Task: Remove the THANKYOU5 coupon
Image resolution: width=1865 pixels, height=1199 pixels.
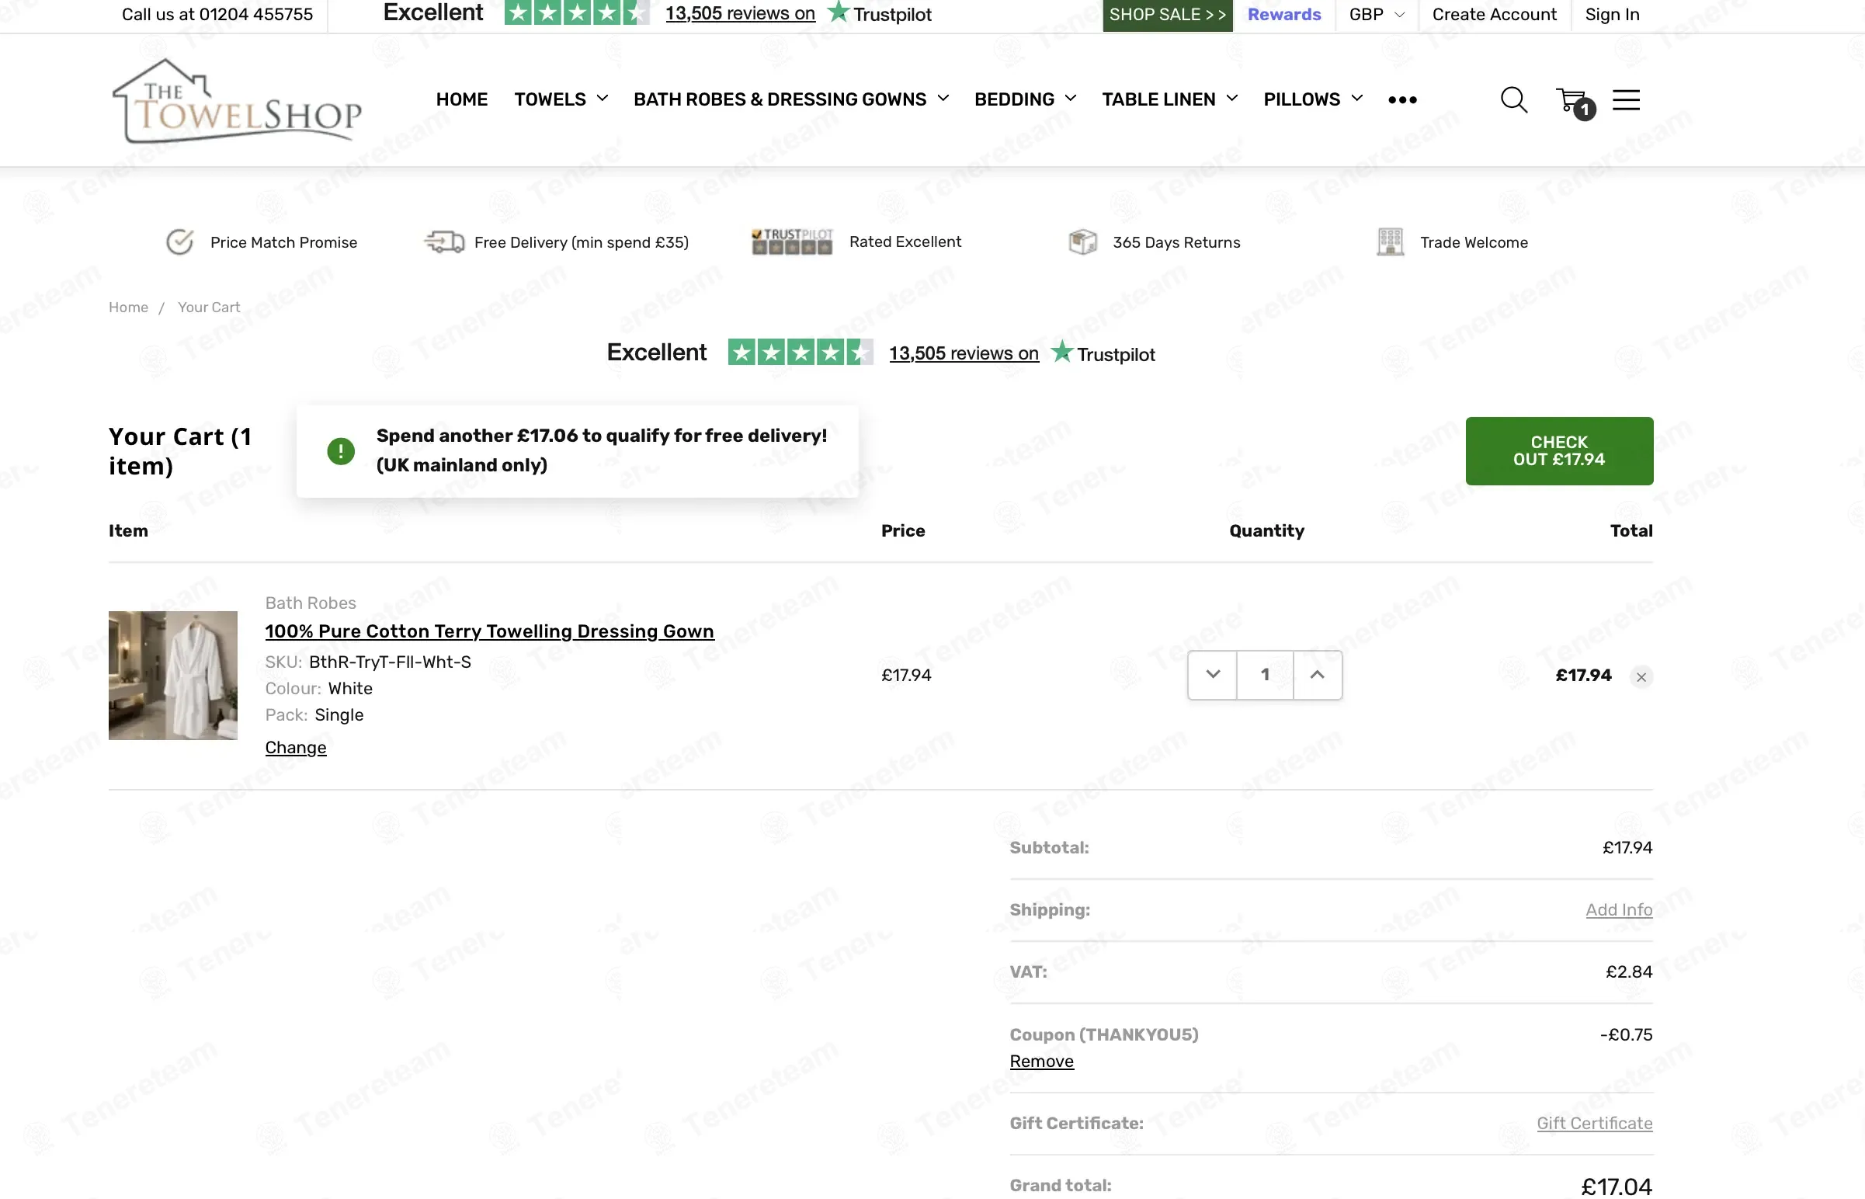Action: click(1041, 1062)
